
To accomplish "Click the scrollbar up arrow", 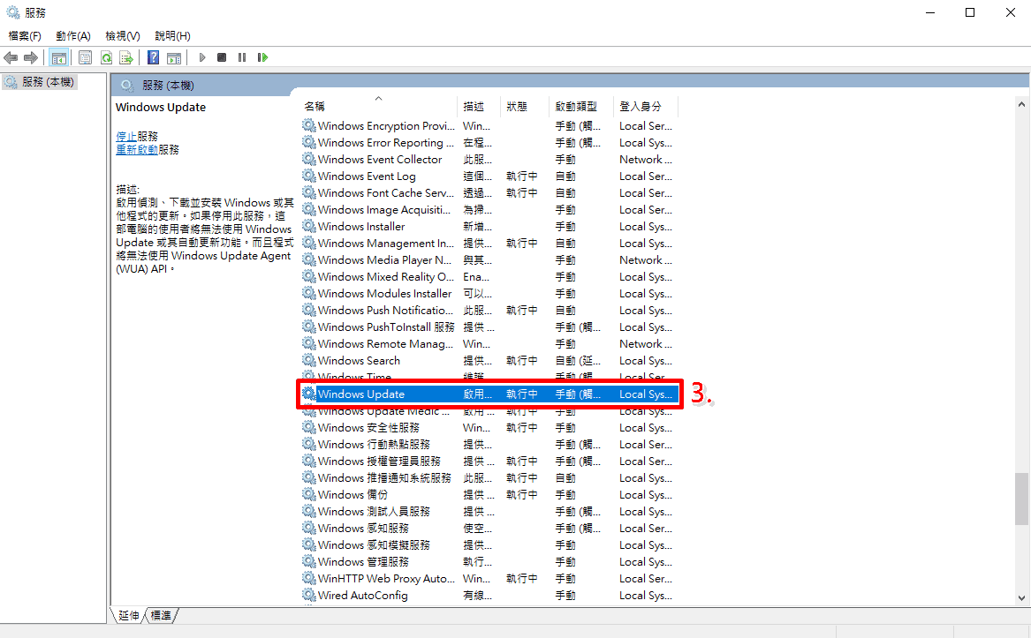I will tap(1021, 104).
